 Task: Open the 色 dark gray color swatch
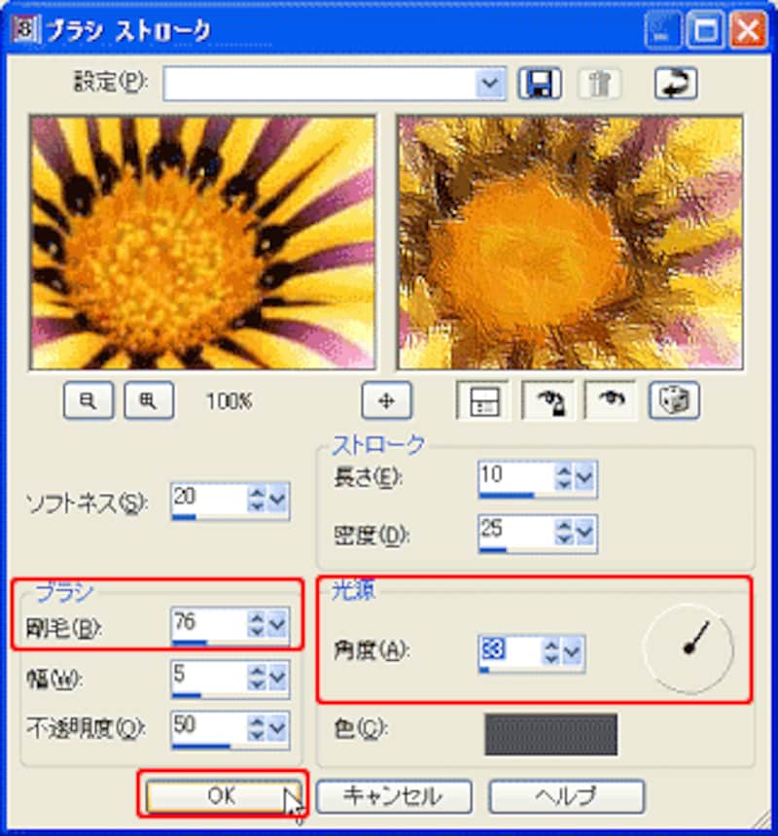[x=550, y=735]
